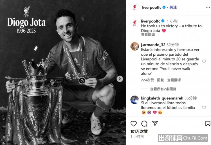Screen dimensions: 211x145
Task: Open likes list via 101万次赞
Action: (x=139, y=131)
